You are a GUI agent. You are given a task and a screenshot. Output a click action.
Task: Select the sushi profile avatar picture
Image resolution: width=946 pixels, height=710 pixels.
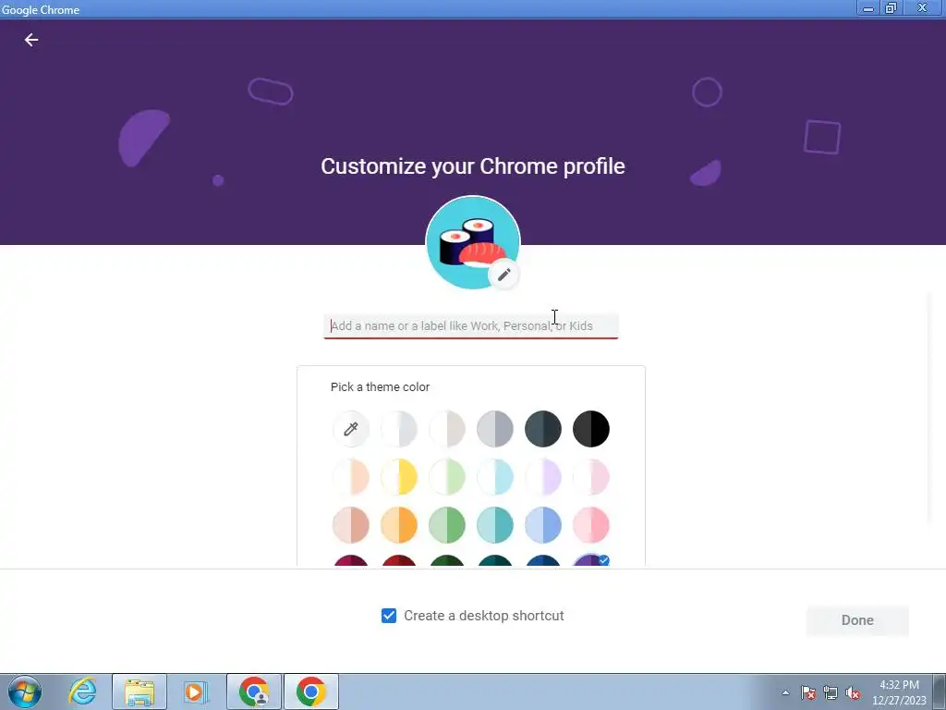tap(472, 242)
